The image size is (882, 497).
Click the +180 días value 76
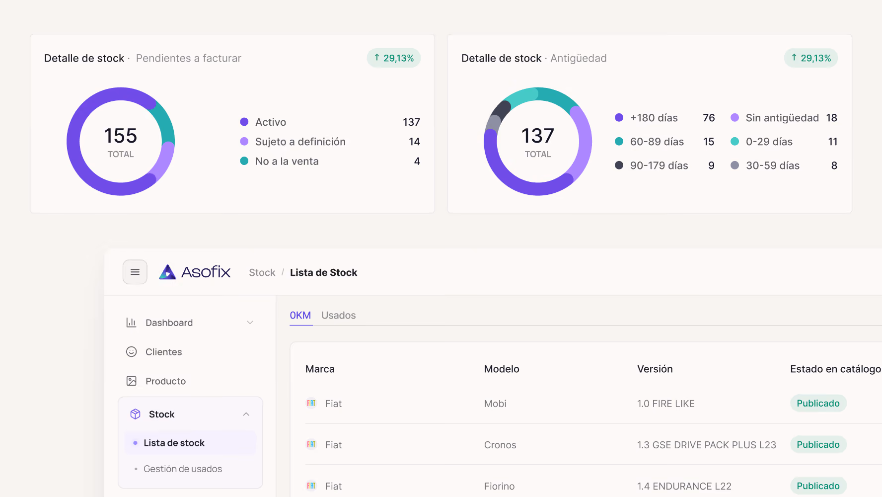(709, 118)
